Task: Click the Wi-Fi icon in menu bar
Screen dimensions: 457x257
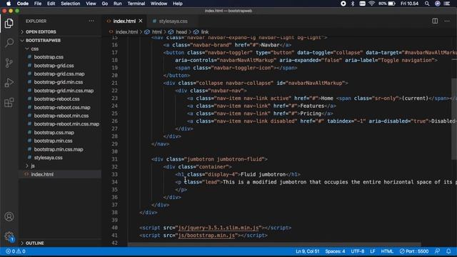Action: tap(371, 4)
